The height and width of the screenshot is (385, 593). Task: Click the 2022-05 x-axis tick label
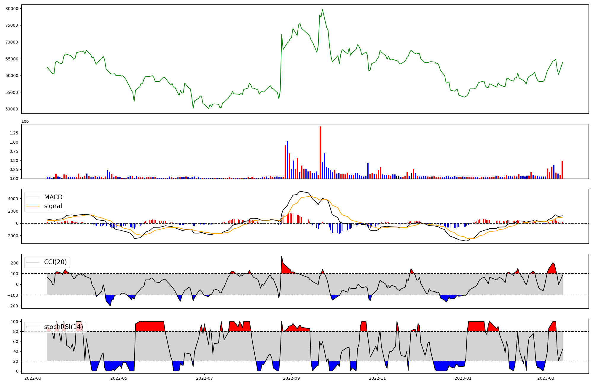coord(119,378)
